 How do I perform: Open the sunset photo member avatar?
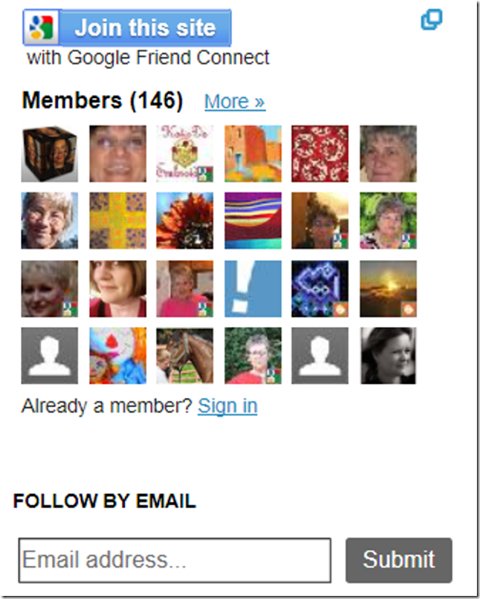388,289
